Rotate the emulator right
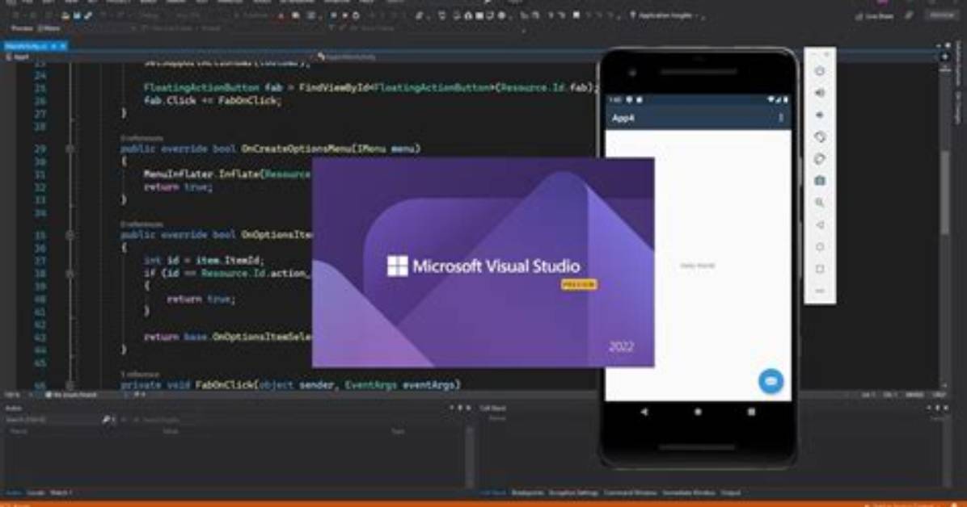 coord(820,159)
